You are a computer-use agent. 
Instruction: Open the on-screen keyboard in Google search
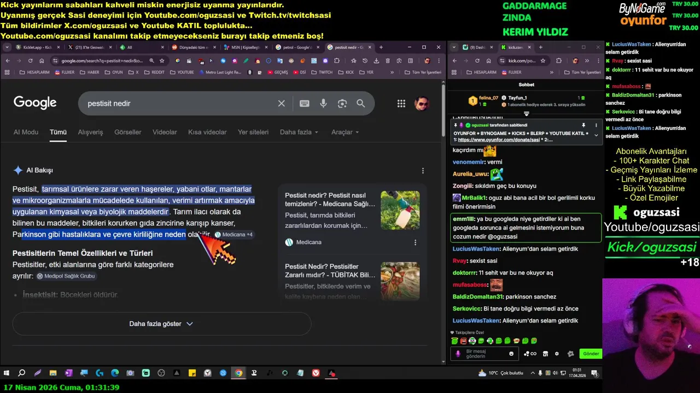pos(305,103)
